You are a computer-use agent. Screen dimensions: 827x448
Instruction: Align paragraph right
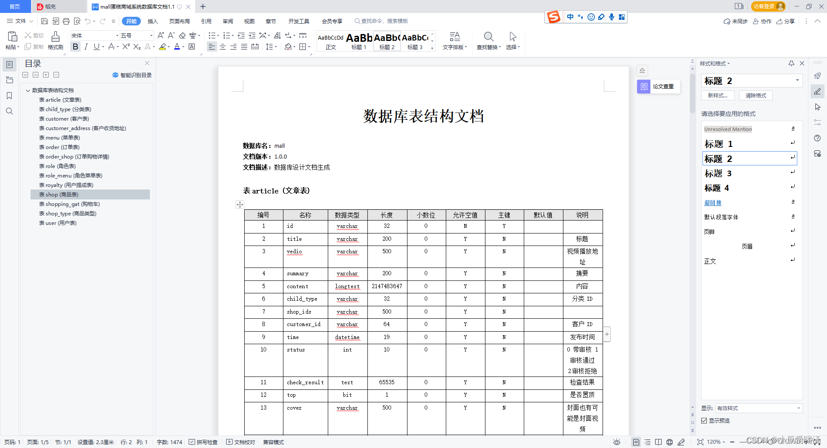(x=233, y=47)
